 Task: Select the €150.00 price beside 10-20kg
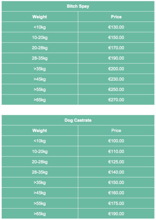click(116, 37)
